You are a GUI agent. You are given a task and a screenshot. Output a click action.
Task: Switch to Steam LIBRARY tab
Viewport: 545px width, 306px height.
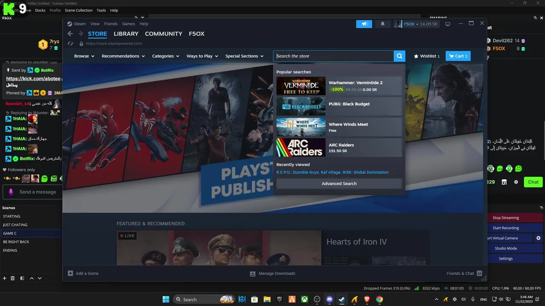pyautogui.click(x=126, y=34)
